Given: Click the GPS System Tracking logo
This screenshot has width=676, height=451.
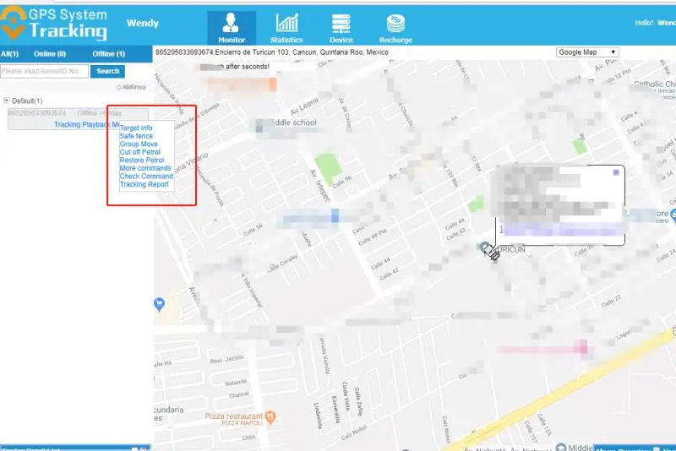Looking at the screenshot, I should 53,24.
